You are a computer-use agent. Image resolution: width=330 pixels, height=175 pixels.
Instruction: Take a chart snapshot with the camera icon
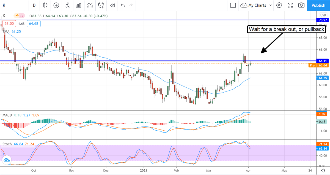(x=301, y=5)
